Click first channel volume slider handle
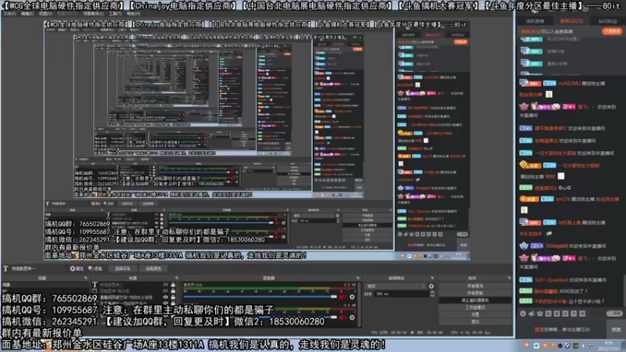Image resolution: width=626 pixels, height=352 pixels. (x=334, y=297)
